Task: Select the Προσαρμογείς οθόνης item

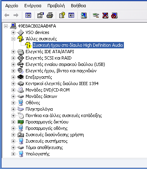Action: point(47,128)
